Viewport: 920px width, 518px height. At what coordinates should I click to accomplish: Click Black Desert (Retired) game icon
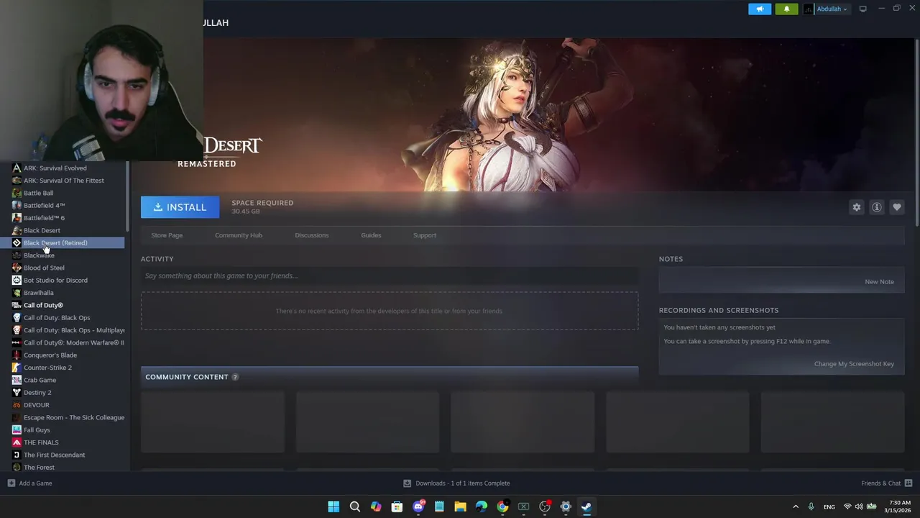[17, 242]
